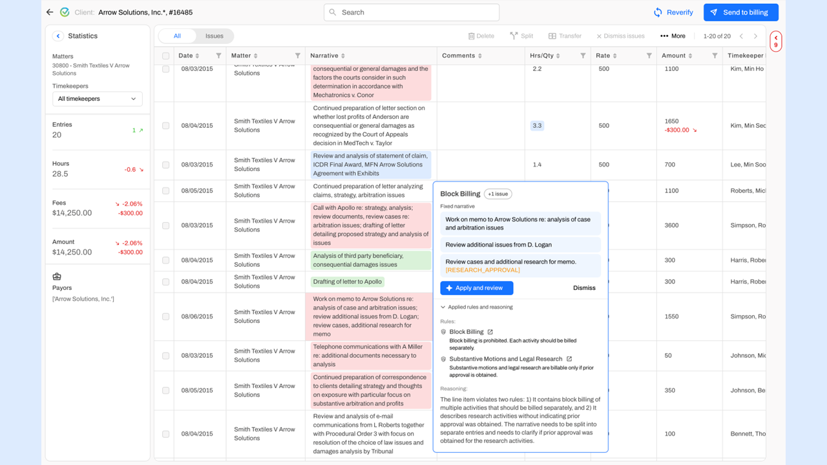Click Apply and review

(x=477, y=288)
